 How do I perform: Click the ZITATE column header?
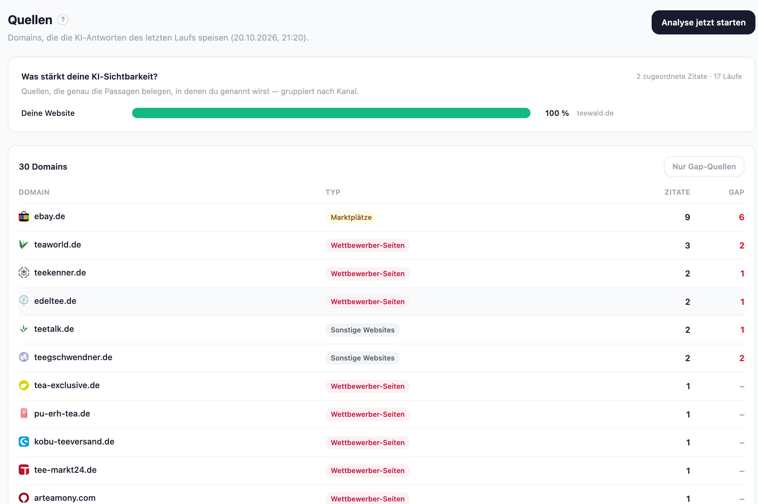677,192
